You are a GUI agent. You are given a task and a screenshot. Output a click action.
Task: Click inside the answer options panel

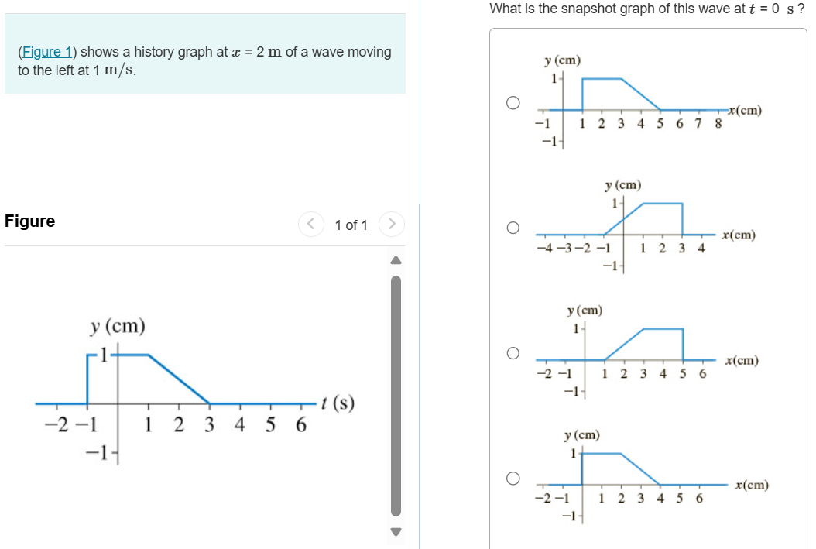650,287
